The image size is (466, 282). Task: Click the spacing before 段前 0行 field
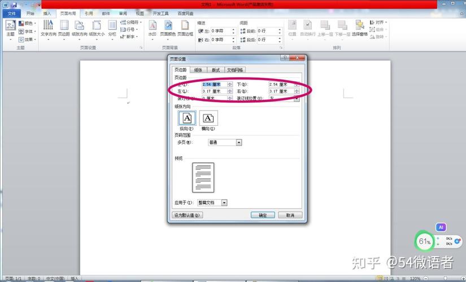click(269, 31)
